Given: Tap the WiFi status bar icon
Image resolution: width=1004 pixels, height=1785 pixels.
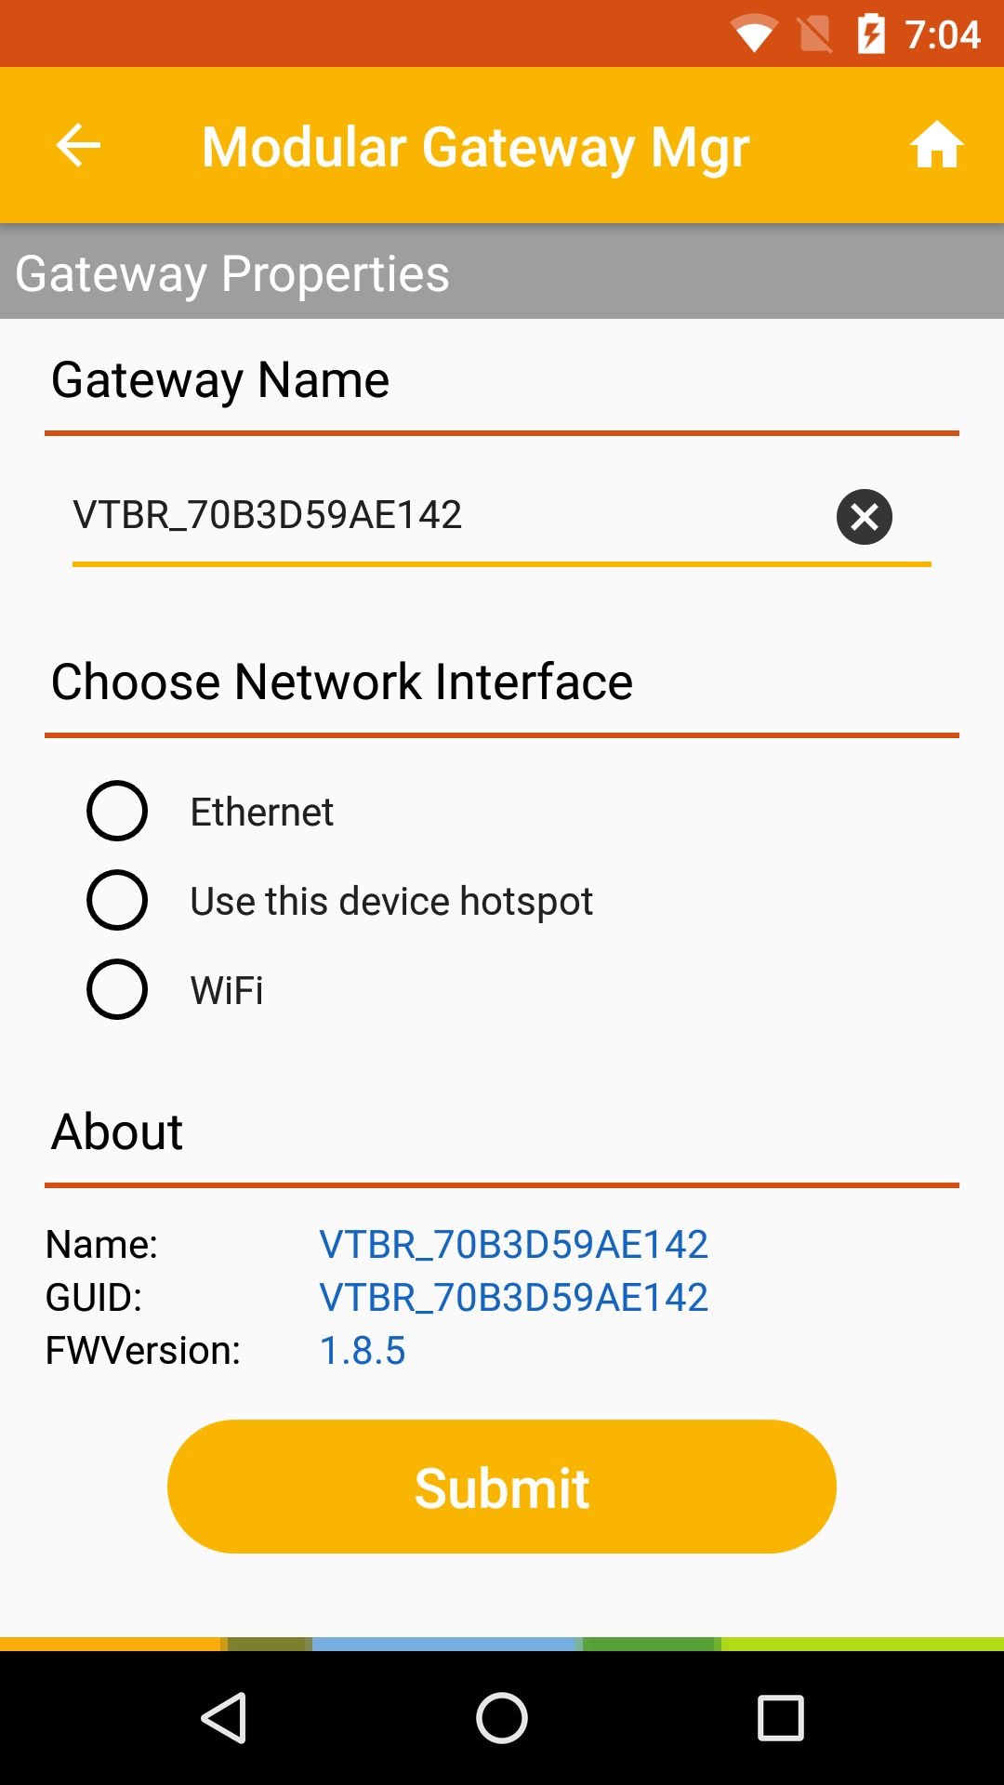Looking at the screenshot, I should coord(753,34).
